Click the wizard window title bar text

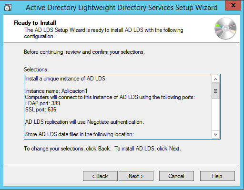[122, 8]
